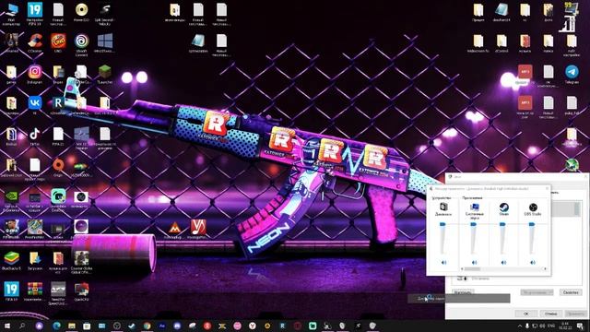Open BlueStacks 5 desktop icon

click(x=11, y=260)
